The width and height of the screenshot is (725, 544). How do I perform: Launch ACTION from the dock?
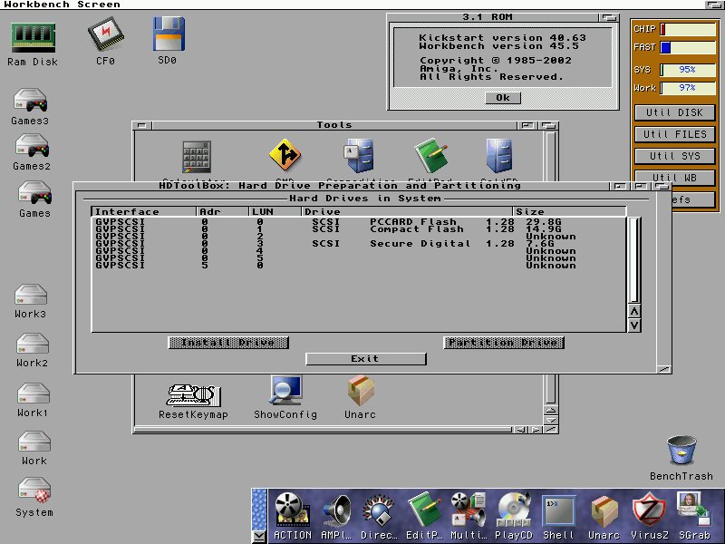point(292,510)
